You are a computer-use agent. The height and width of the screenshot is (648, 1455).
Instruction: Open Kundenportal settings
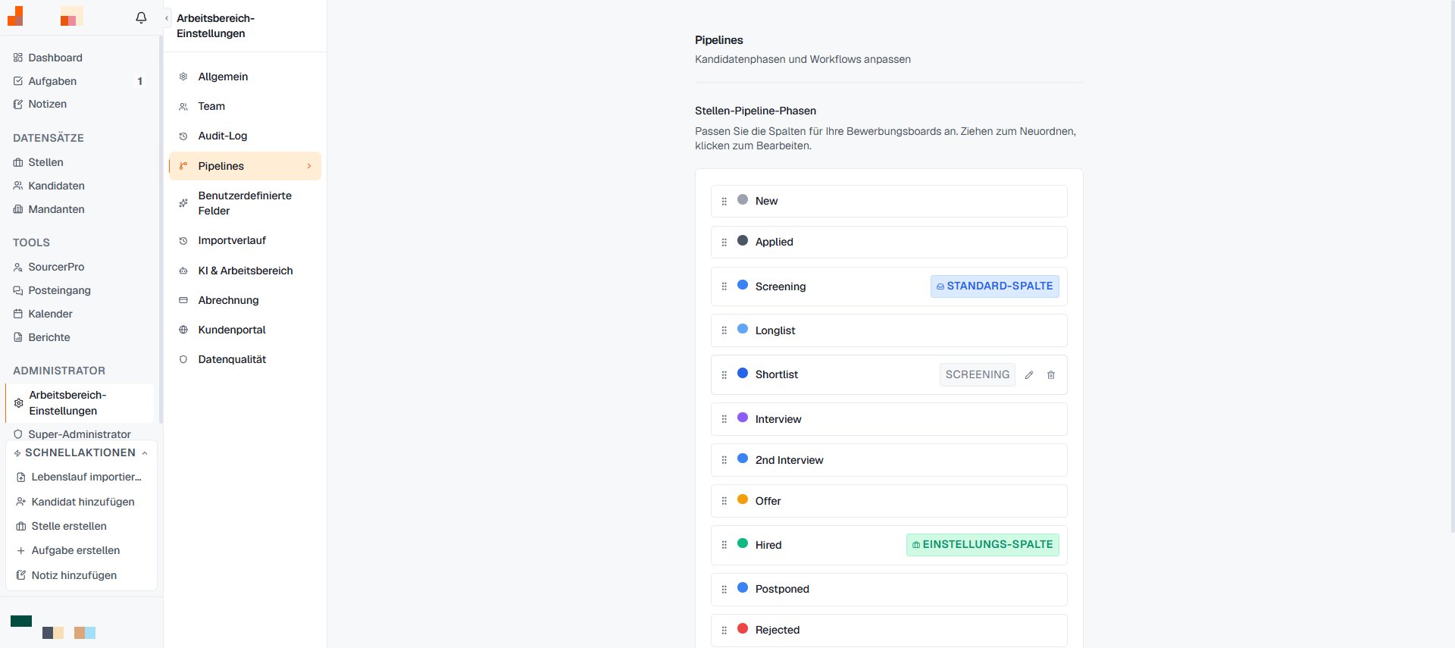[x=245, y=330]
